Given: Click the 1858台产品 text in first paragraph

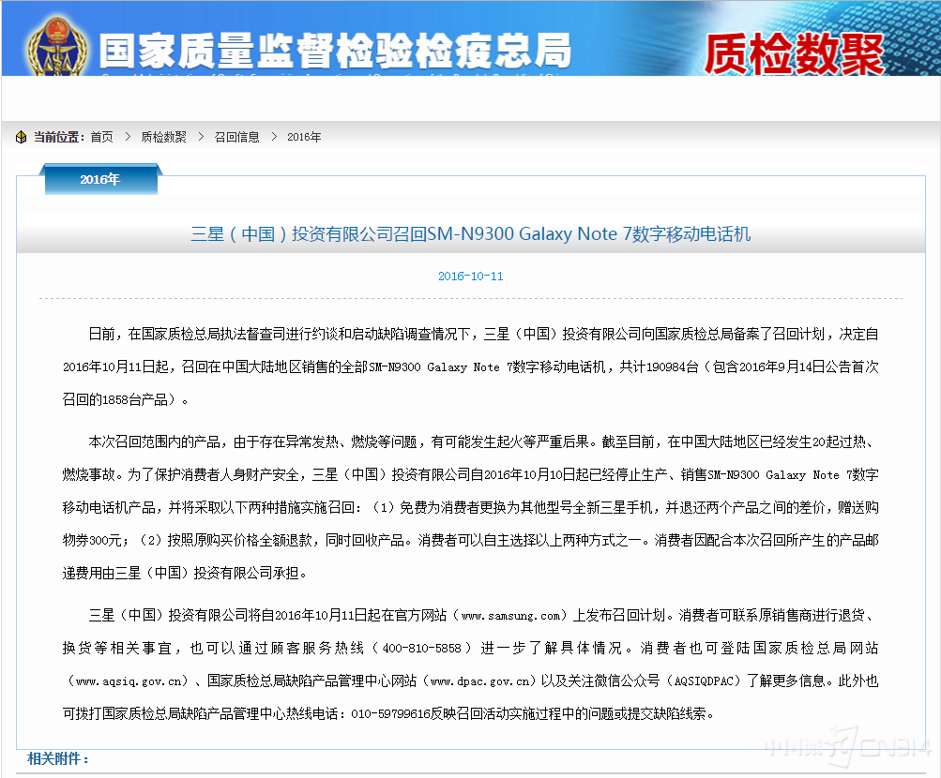Looking at the screenshot, I should [x=135, y=400].
